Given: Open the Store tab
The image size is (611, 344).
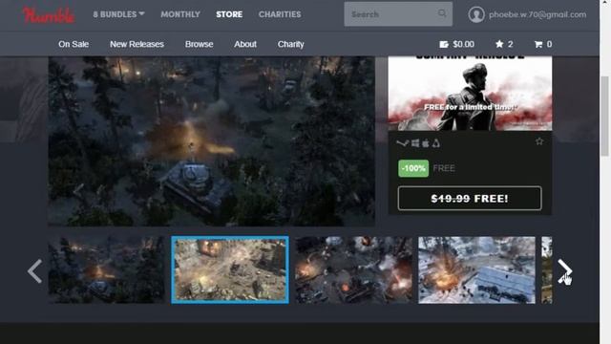Looking at the screenshot, I should (x=229, y=14).
